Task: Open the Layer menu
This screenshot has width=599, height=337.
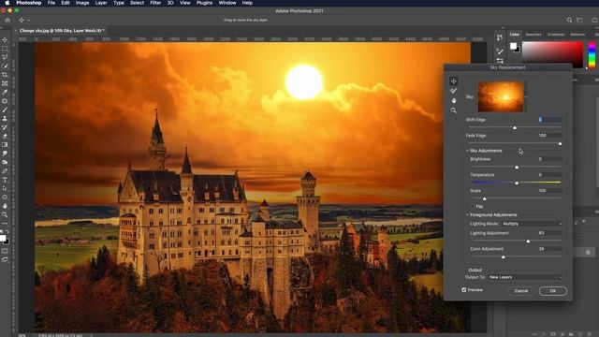Action: [x=101, y=3]
